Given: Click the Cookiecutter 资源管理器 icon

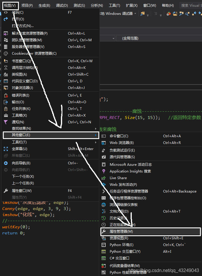Looking at the screenshot, I should pyautogui.click(x=6, y=53).
